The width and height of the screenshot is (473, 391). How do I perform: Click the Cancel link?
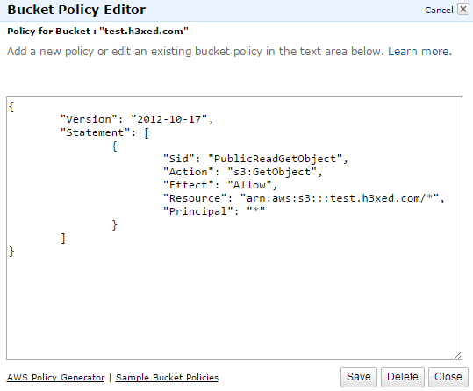(439, 11)
